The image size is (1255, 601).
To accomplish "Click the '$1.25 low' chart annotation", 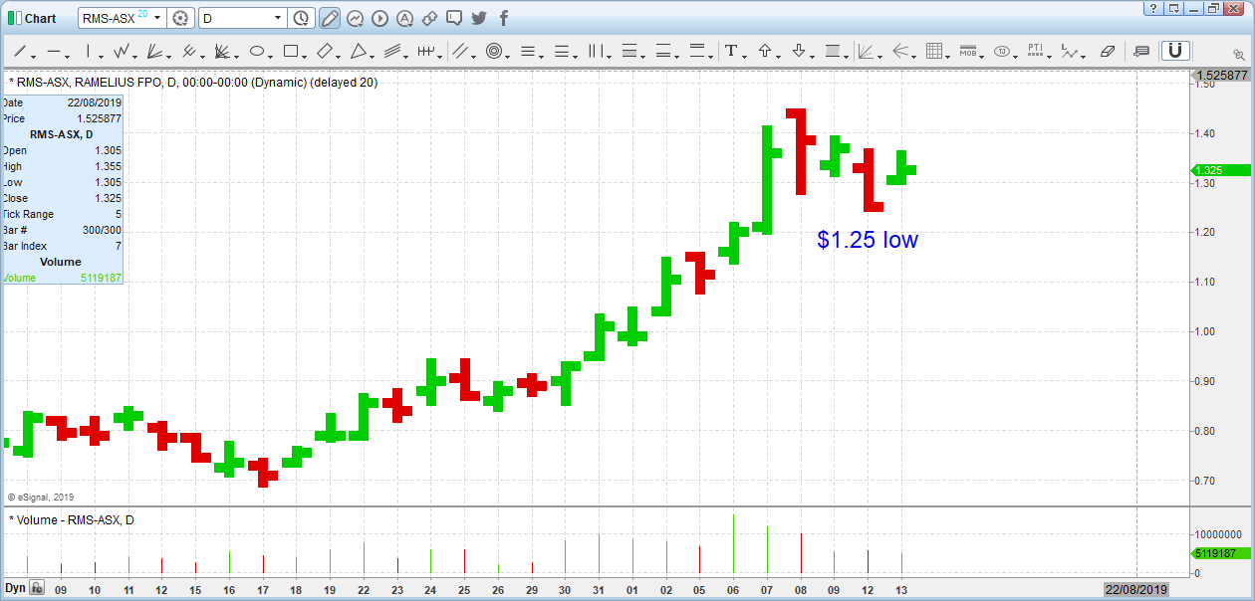I will click(868, 240).
